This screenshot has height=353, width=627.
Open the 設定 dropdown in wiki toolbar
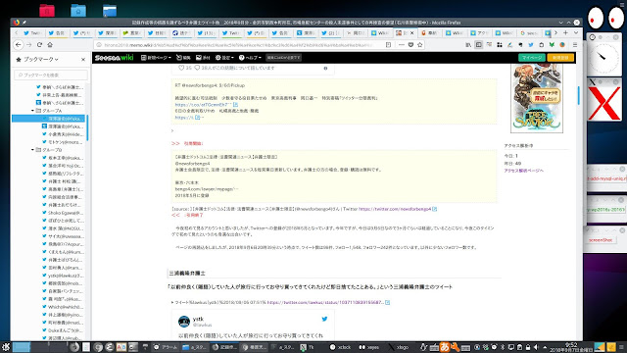[224, 58]
